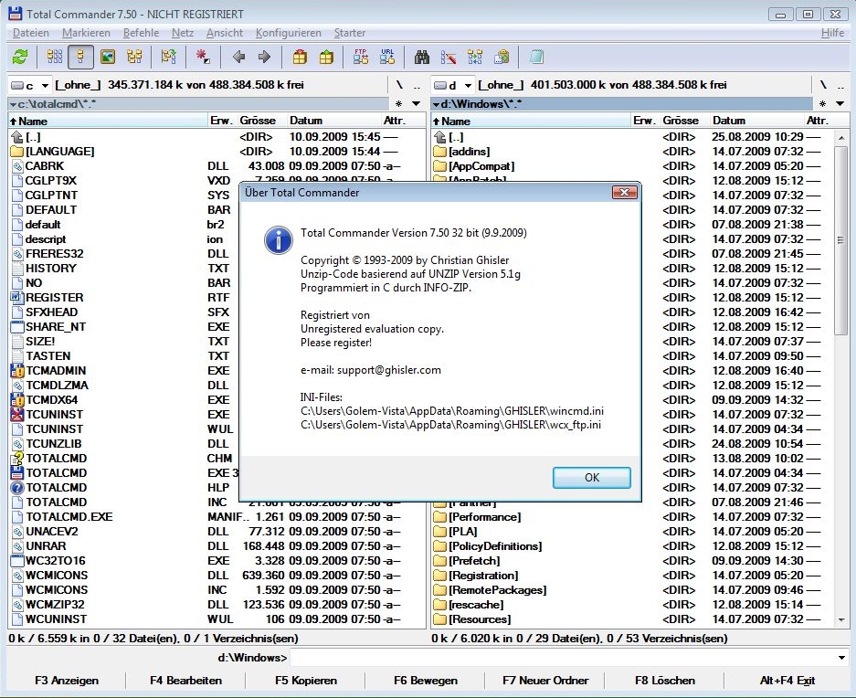Open left panel directory history arrow

click(x=416, y=103)
